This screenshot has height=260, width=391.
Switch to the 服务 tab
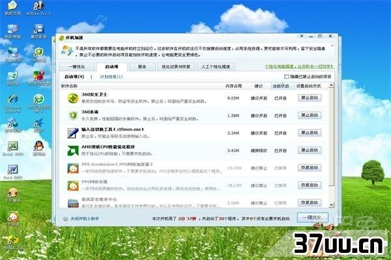[142, 67]
